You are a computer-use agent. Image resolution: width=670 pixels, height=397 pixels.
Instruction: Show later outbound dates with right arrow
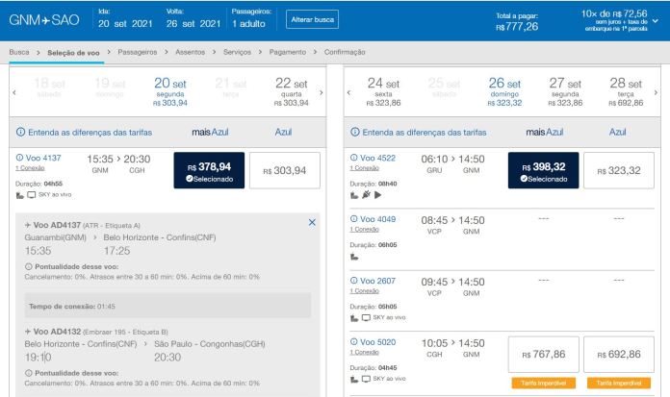322,92
